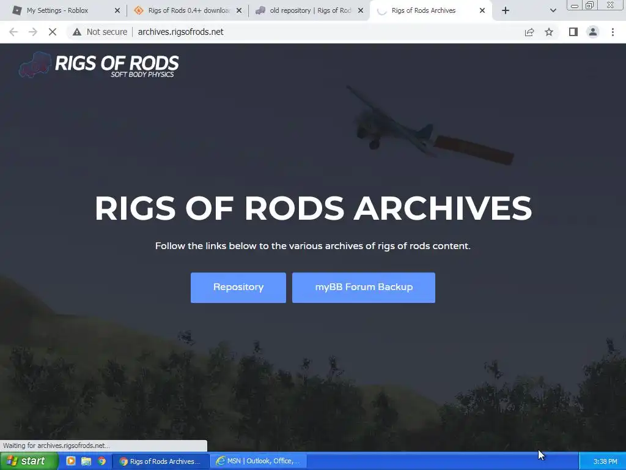626x470 pixels.
Task: Close the Rigs of Rods 0.4+ download tab
Action: click(239, 11)
